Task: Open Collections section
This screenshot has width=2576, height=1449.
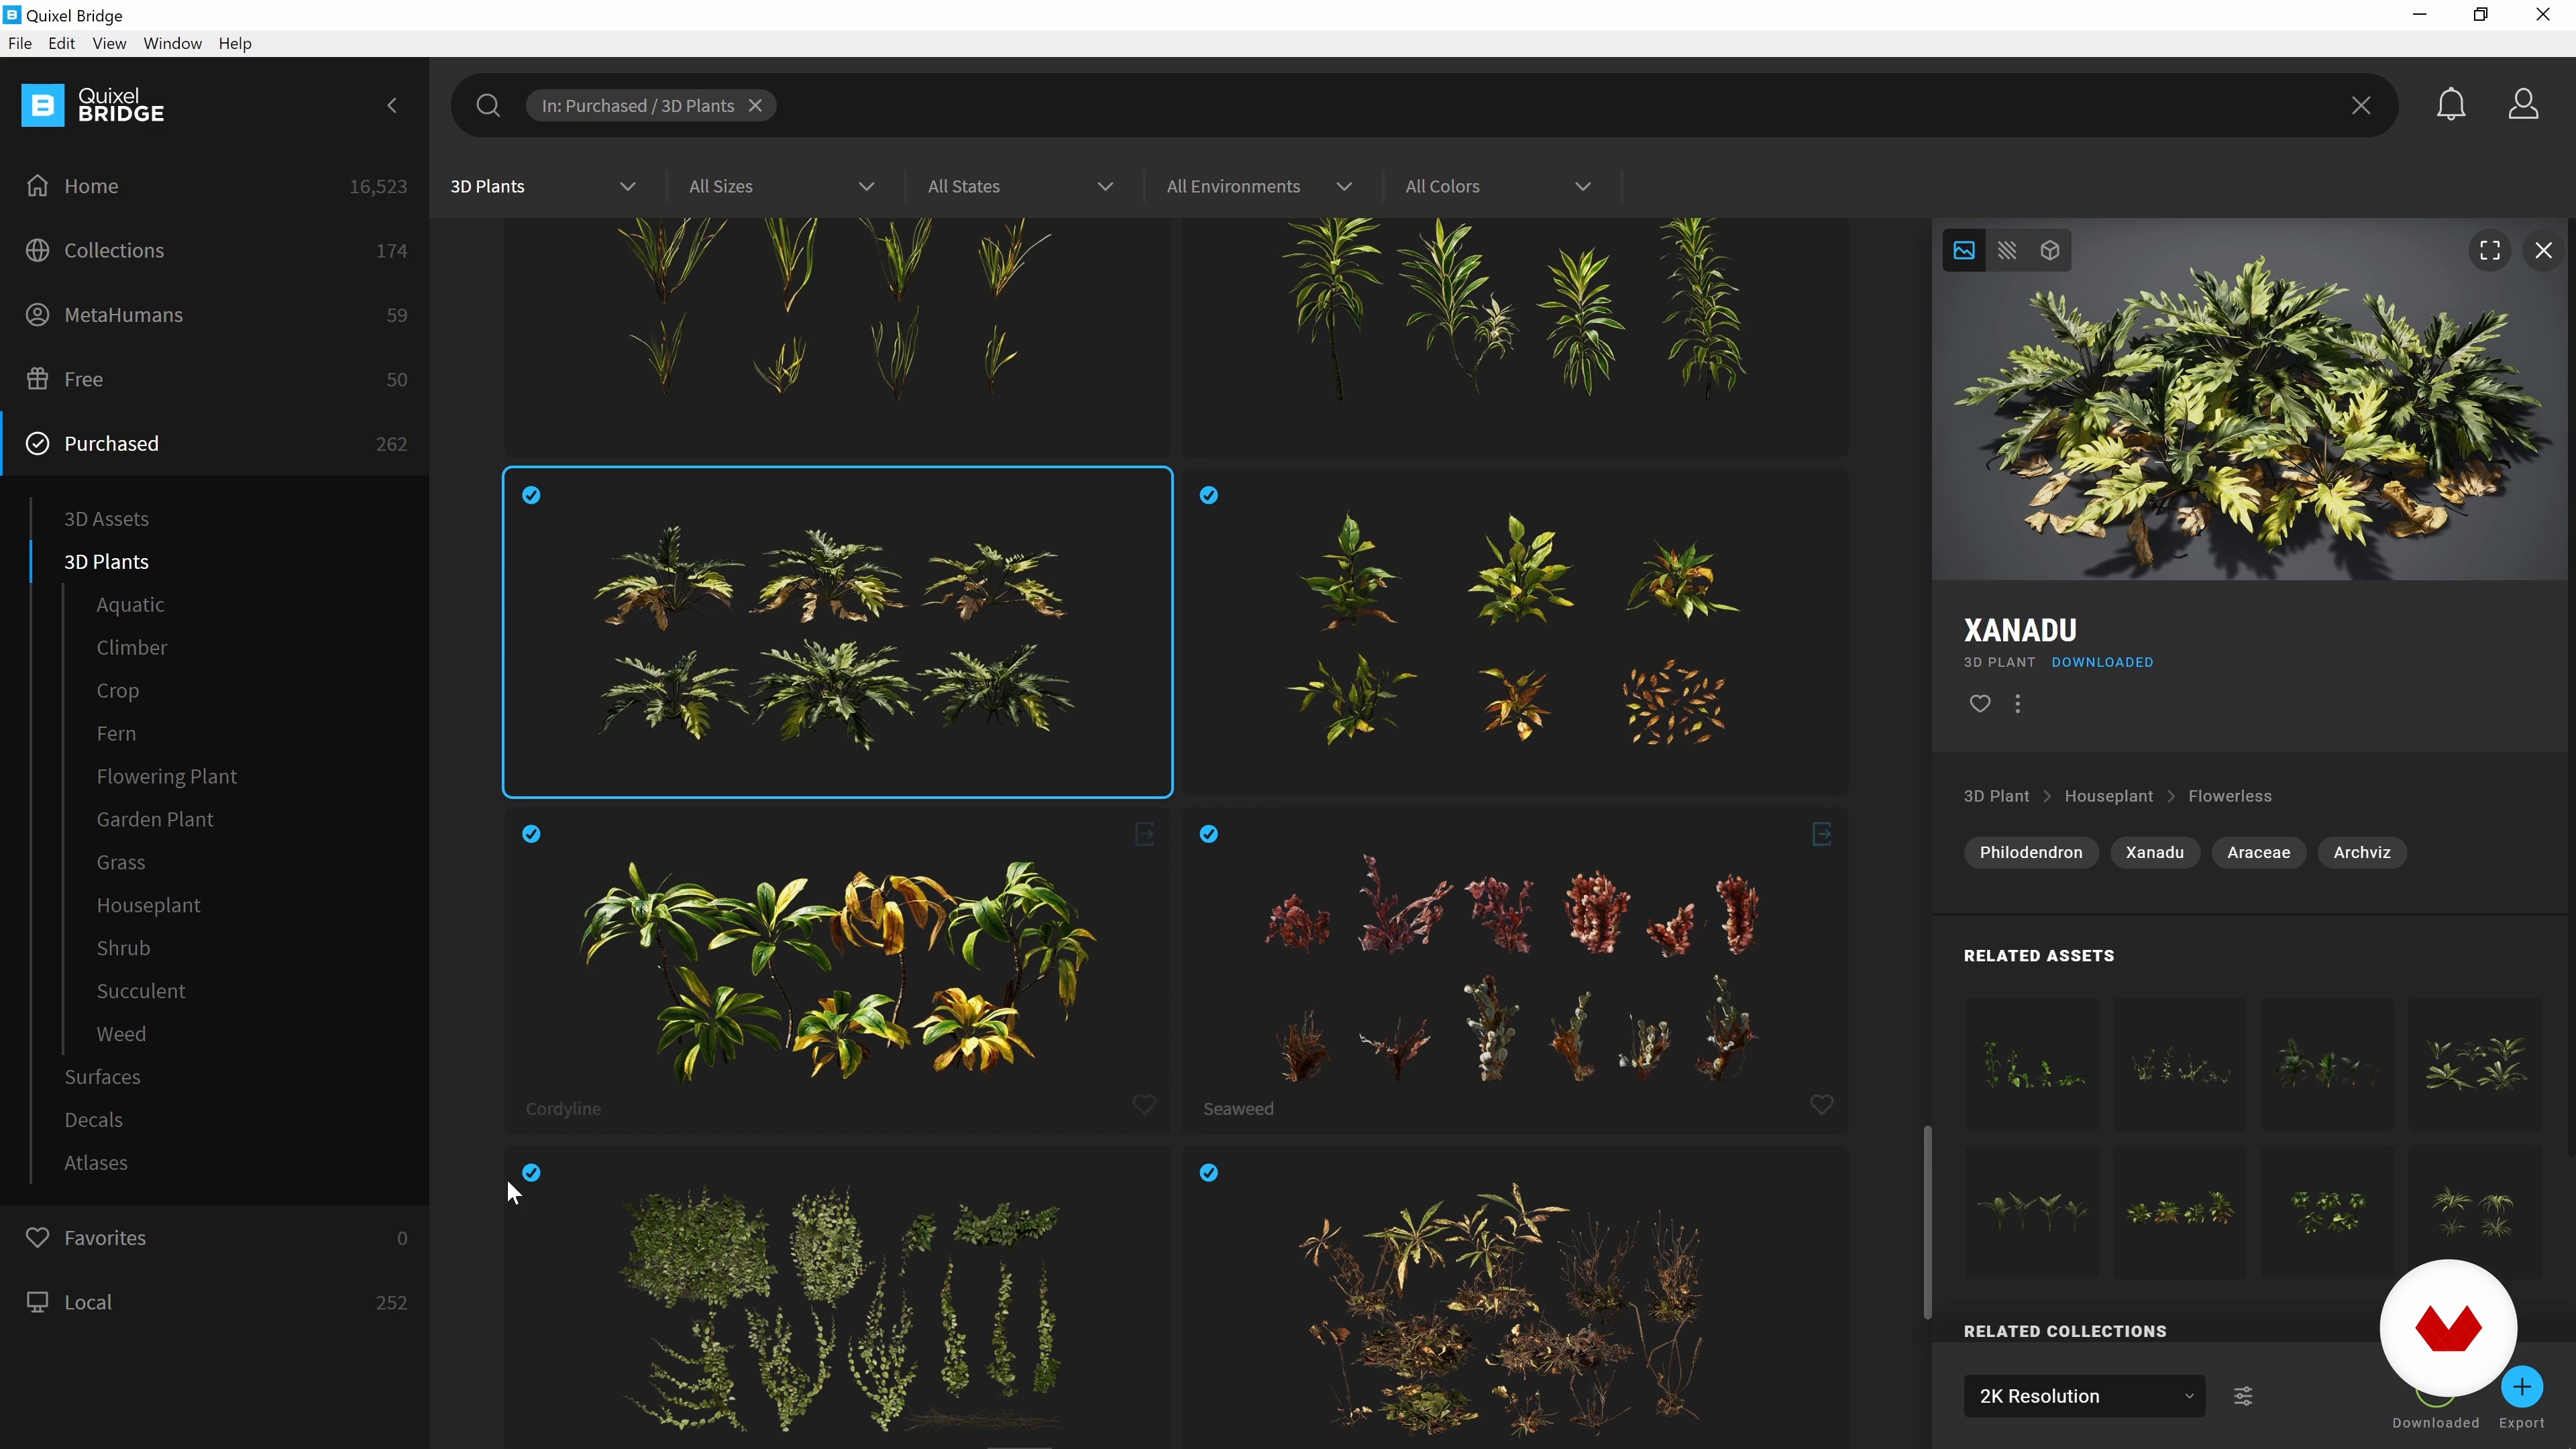Action: point(215,251)
